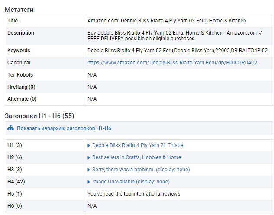The image size is (274, 215).
Task: Select the Keywords value text
Action: coord(177,51)
